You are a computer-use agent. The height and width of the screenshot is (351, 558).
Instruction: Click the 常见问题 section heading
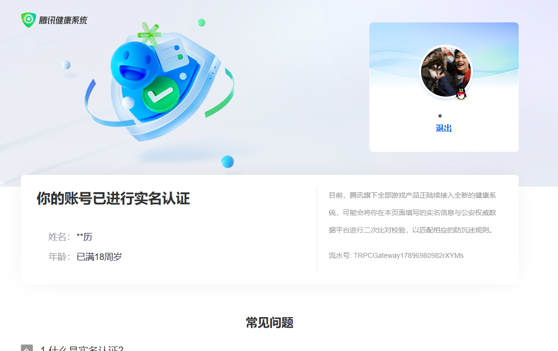click(270, 323)
